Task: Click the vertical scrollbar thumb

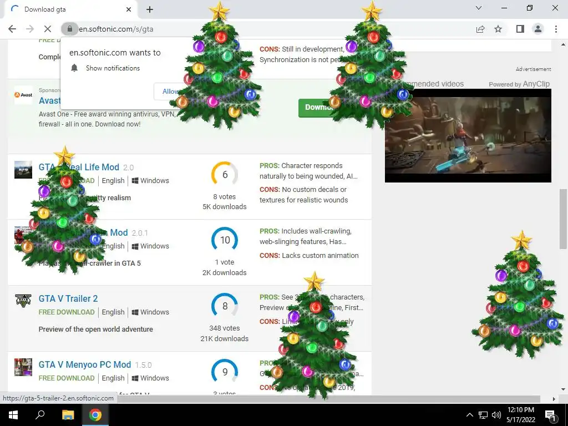Action: (563, 219)
